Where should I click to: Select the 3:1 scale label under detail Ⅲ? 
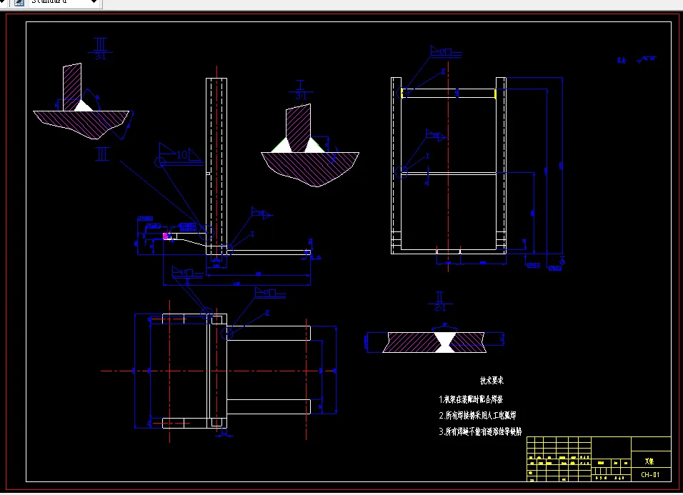pos(100,56)
